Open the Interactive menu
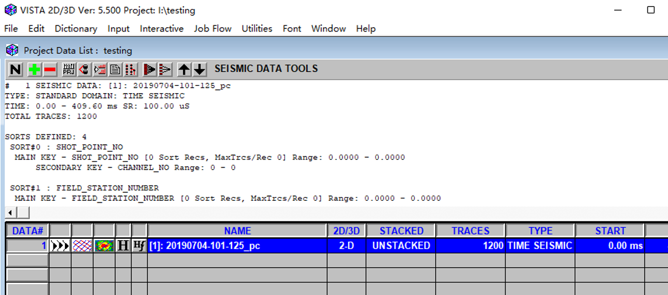 coord(161,28)
